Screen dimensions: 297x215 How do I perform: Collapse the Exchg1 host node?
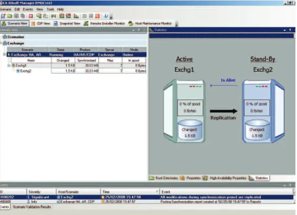[x=9, y=66]
